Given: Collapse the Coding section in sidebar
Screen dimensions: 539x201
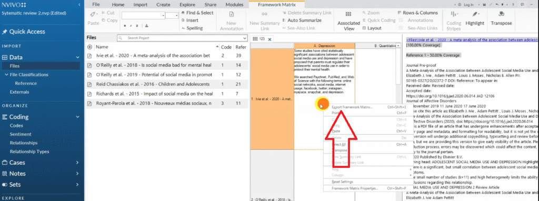Looking at the screenshot, I should [x=77, y=117].
